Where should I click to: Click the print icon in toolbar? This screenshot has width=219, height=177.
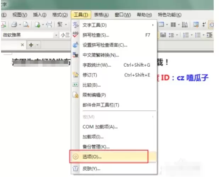pyautogui.click(x=14, y=25)
